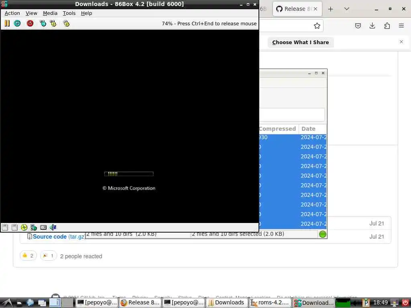Click the green status indicator in archive manager
The height and width of the screenshot is (308, 411).
pos(322,234)
